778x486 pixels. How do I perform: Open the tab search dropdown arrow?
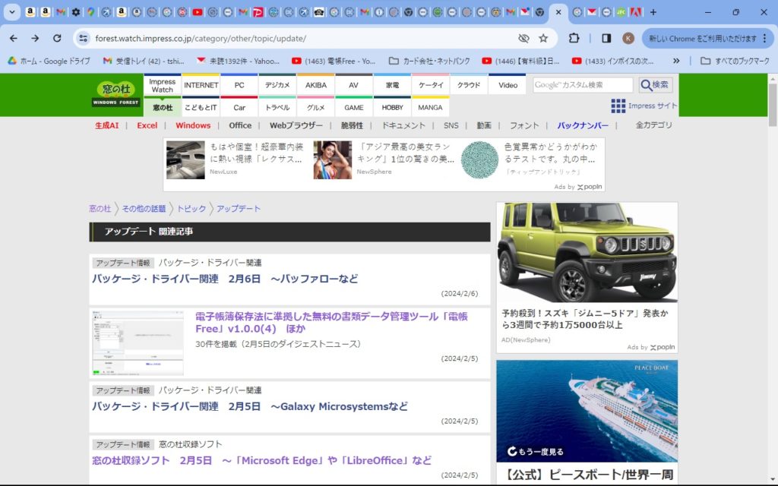(x=11, y=12)
